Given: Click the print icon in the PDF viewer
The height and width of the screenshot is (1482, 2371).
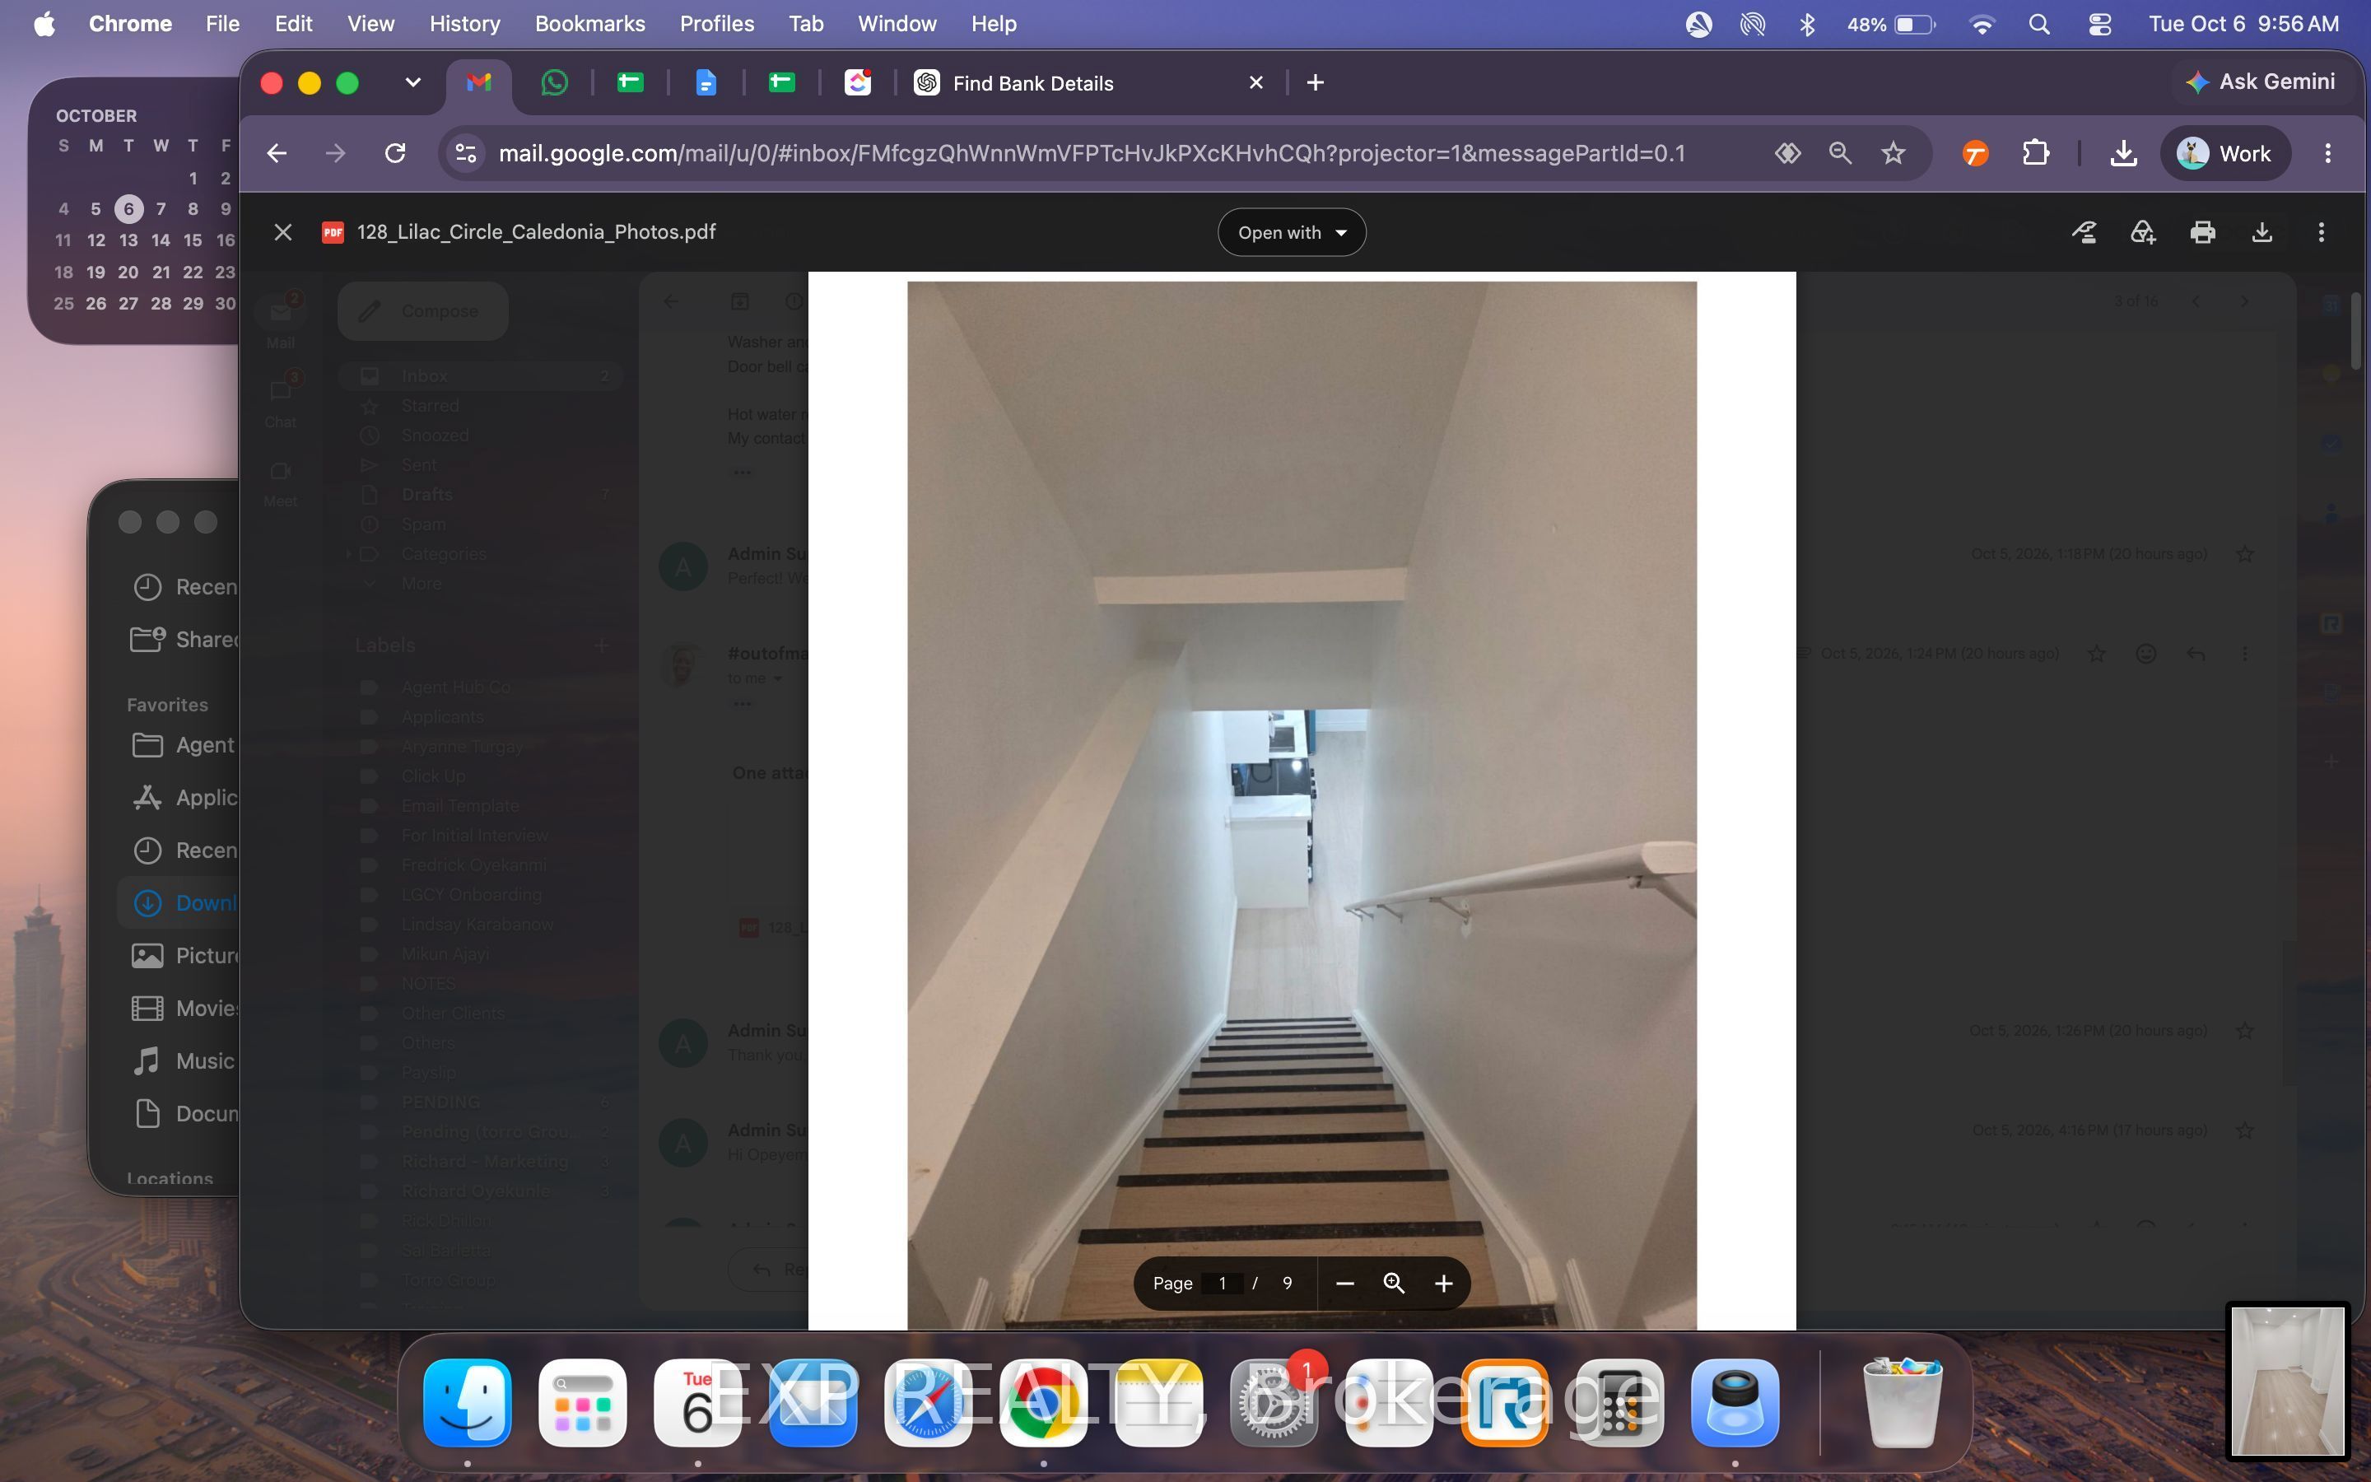Looking at the screenshot, I should tap(2202, 232).
